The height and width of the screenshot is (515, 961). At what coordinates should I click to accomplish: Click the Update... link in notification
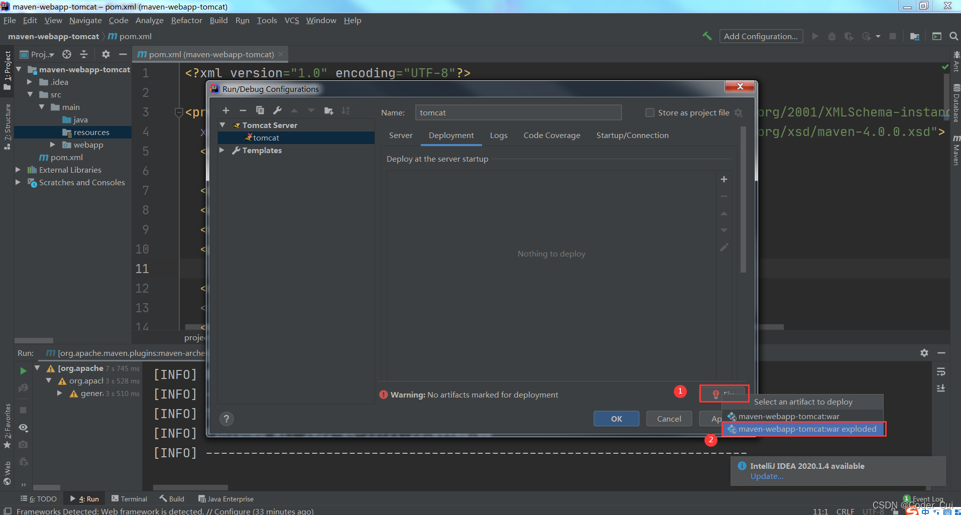pos(767,476)
